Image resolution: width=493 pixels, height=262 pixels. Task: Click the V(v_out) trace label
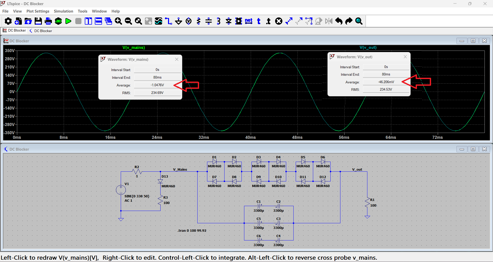point(368,47)
